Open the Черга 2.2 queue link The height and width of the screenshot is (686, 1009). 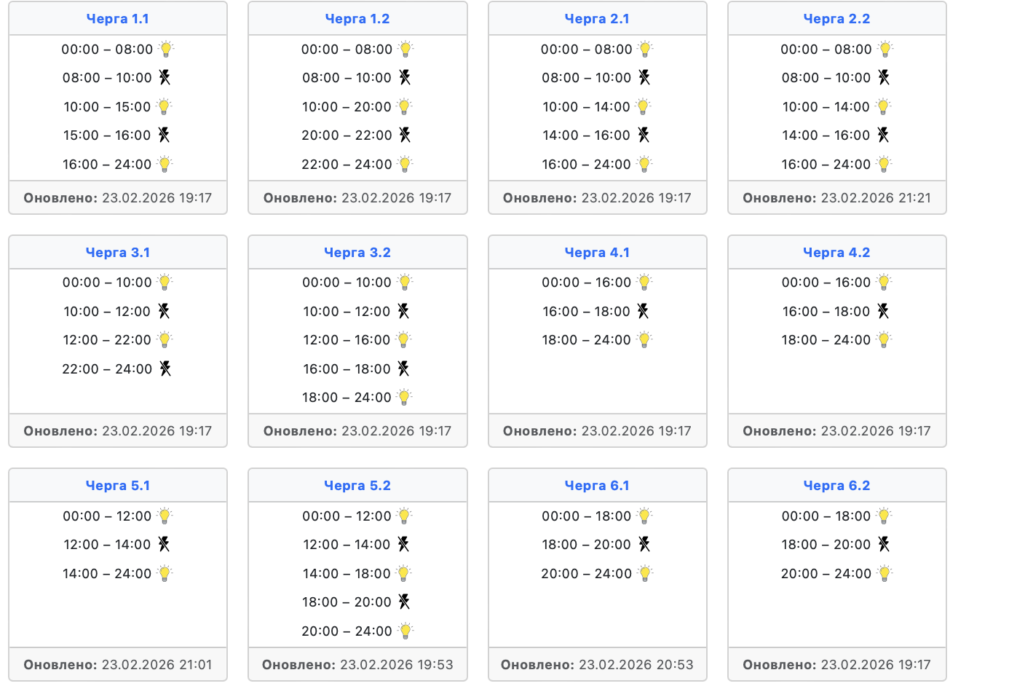click(x=836, y=19)
